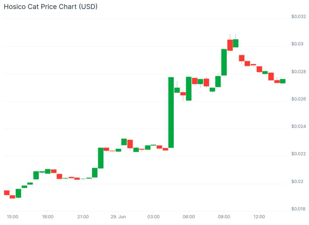Click the 15:00 time axis label
Viewport: 309px width, 225px height.
[x=12, y=217]
